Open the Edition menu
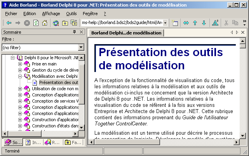This screenshot has height=156, width=249. (30, 14)
